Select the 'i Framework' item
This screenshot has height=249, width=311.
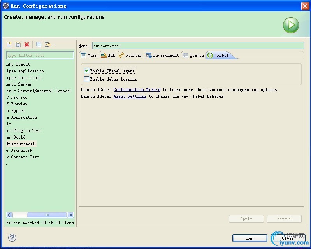(x=19, y=150)
